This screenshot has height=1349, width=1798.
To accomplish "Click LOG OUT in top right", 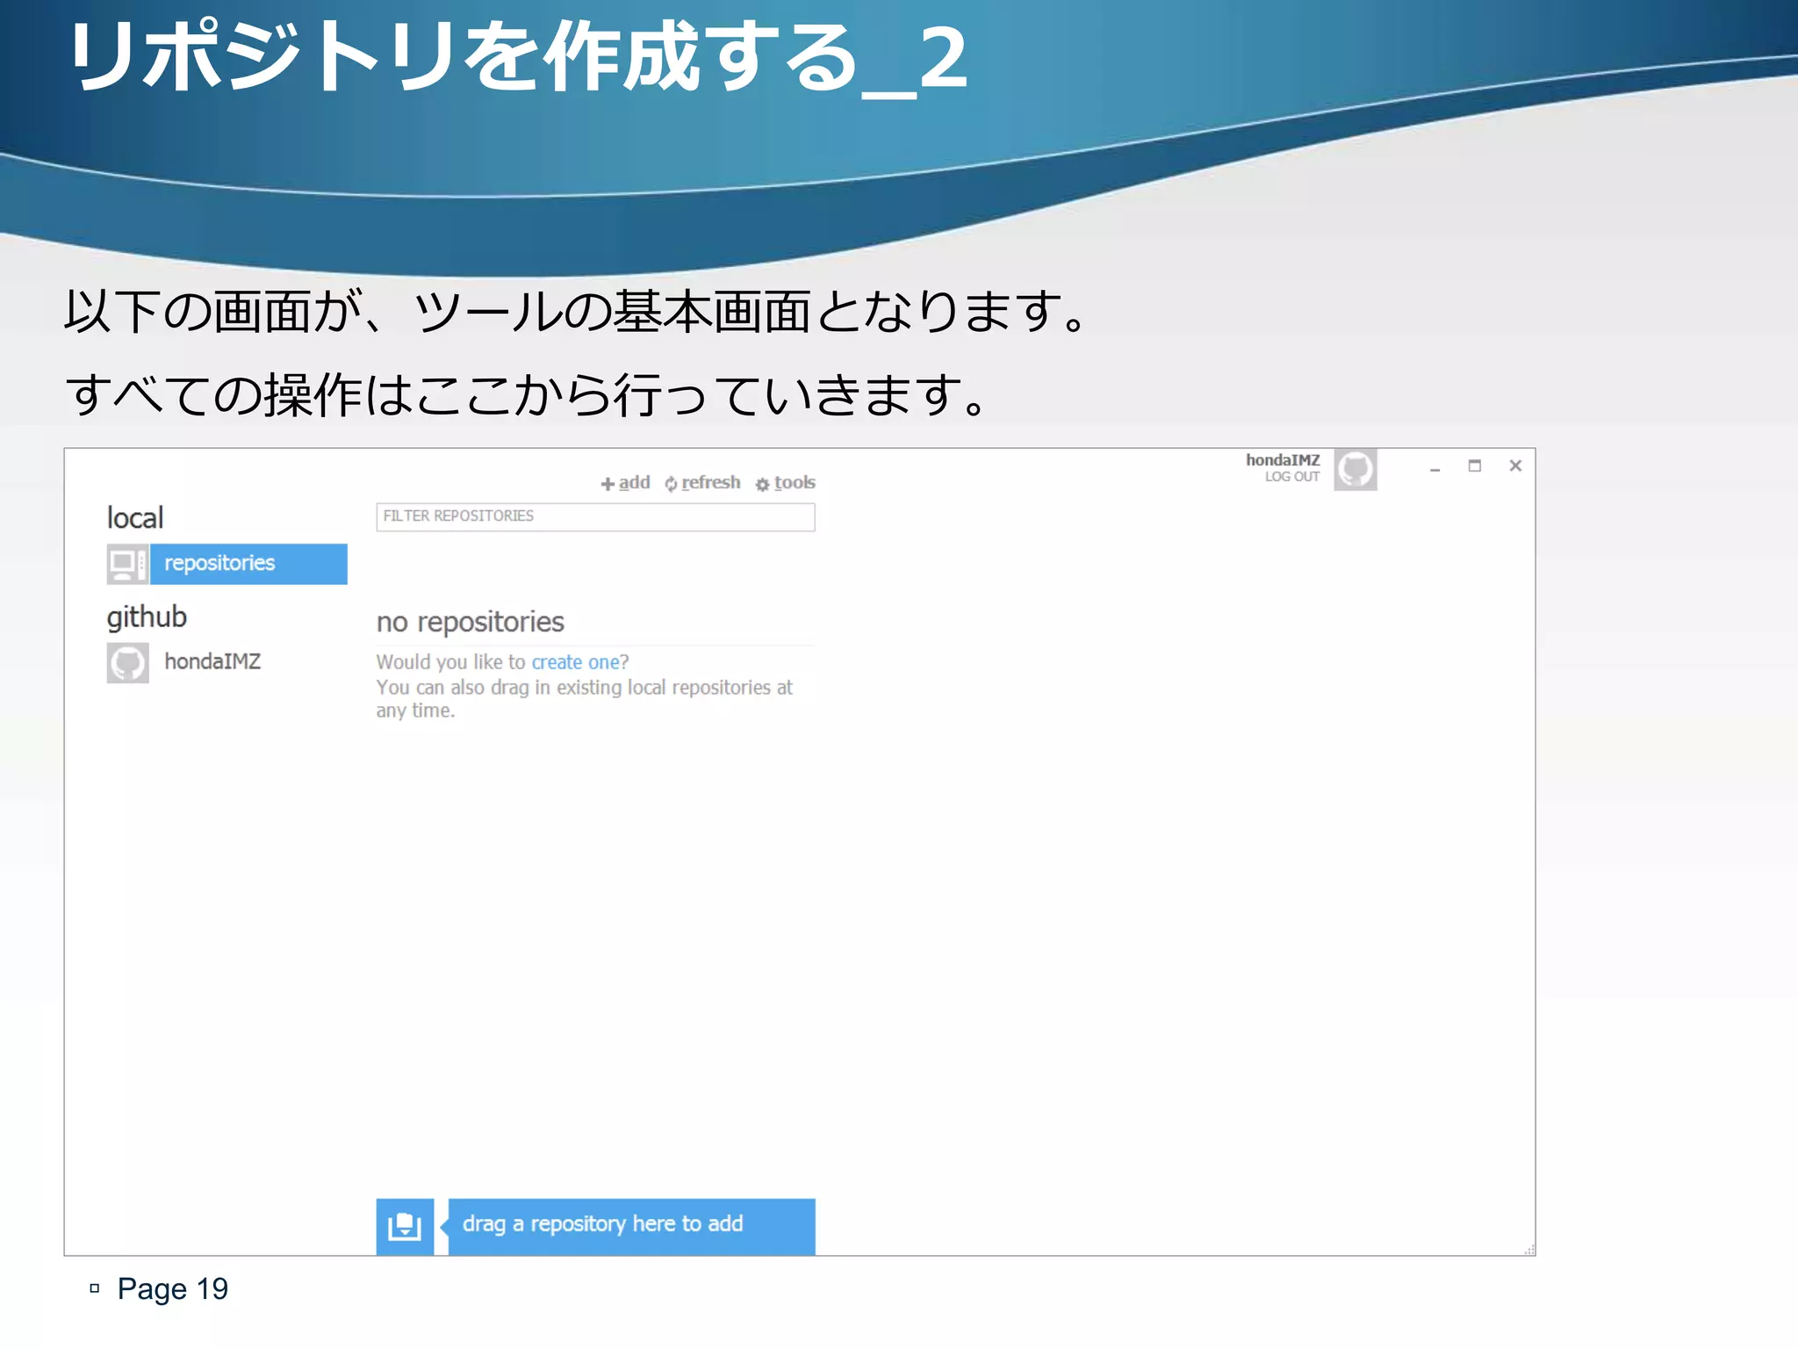I will click(x=1291, y=477).
